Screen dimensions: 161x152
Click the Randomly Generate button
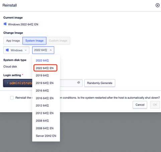point(100,83)
